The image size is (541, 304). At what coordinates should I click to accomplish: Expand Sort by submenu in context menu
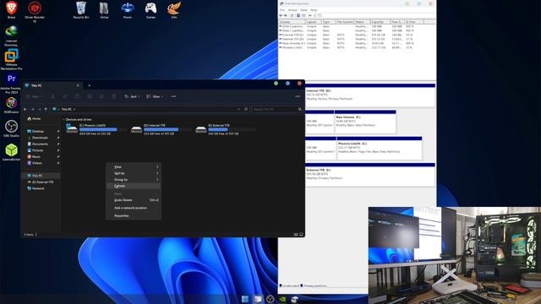pos(134,173)
